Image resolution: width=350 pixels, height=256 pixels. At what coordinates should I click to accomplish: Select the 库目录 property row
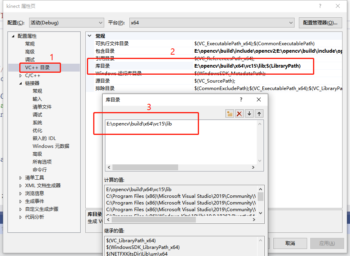[214, 66]
